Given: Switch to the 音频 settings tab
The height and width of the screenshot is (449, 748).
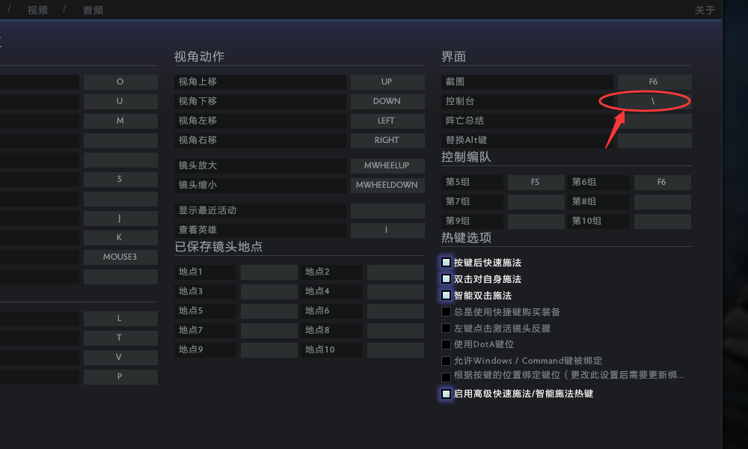Looking at the screenshot, I should click(93, 10).
